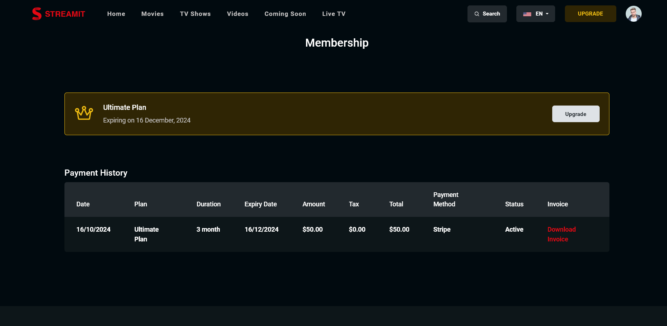Navigate to TV Shows
Viewport: 667px width, 326px height.
(195, 14)
